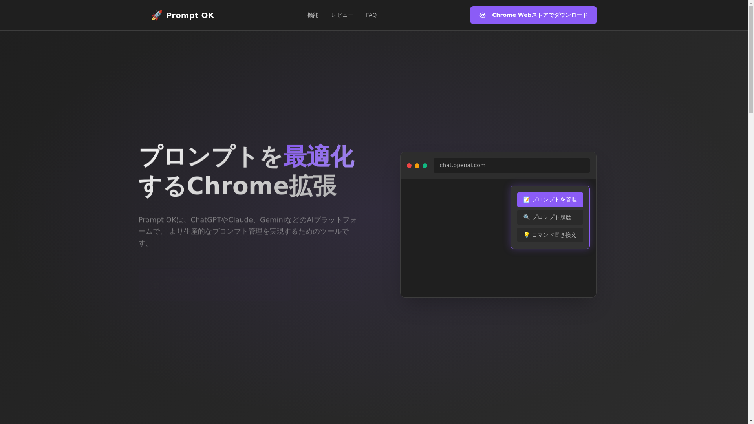Go to the 機能 nav section
The width and height of the screenshot is (754, 424).
click(x=313, y=15)
